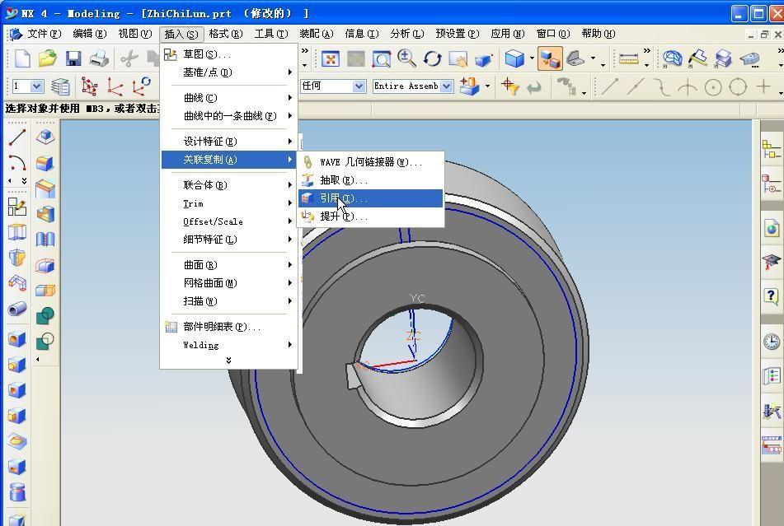Open the 任何 selection filter dropdown
The image size is (784, 526).
pos(358,86)
